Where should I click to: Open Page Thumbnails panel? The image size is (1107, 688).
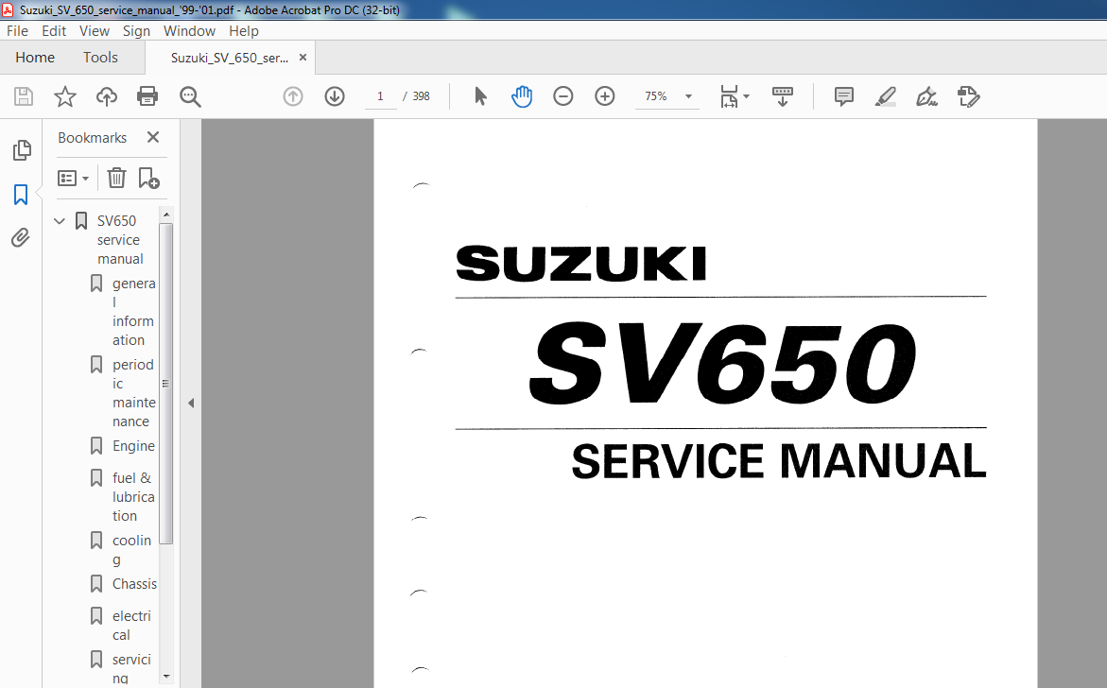22,149
